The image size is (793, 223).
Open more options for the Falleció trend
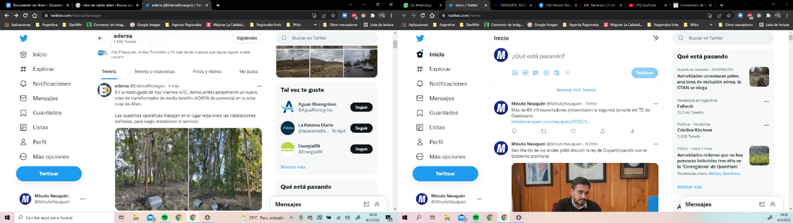766,101
